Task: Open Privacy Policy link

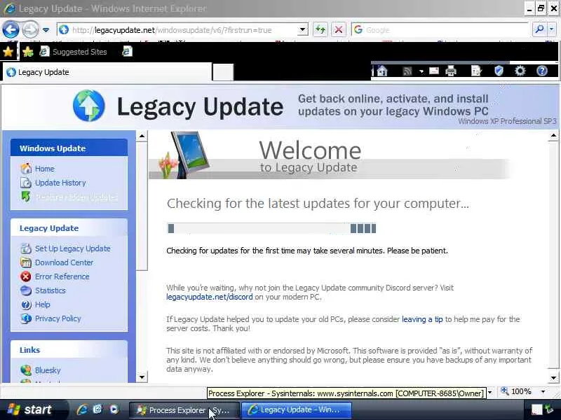Action: pos(58,318)
